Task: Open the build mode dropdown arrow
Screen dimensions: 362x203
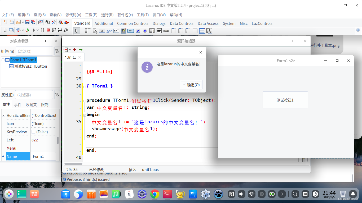Action: click(23, 30)
